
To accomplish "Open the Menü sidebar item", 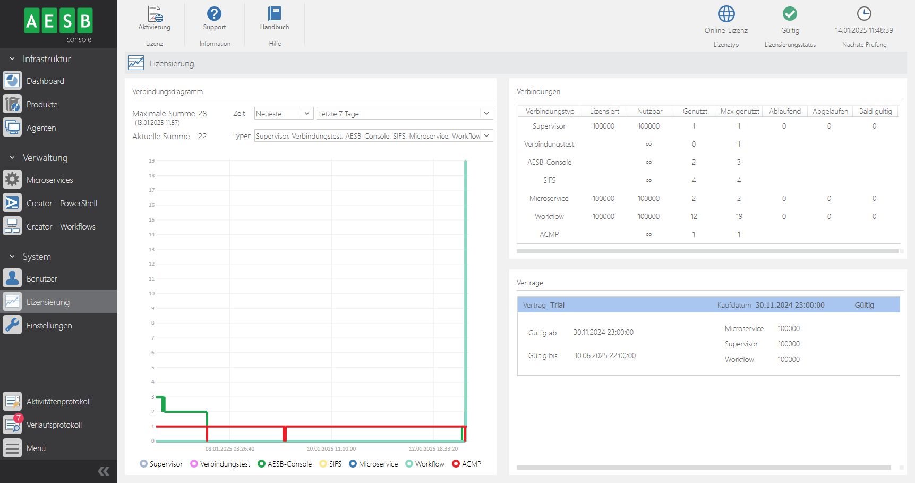I will [x=36, y=448].
